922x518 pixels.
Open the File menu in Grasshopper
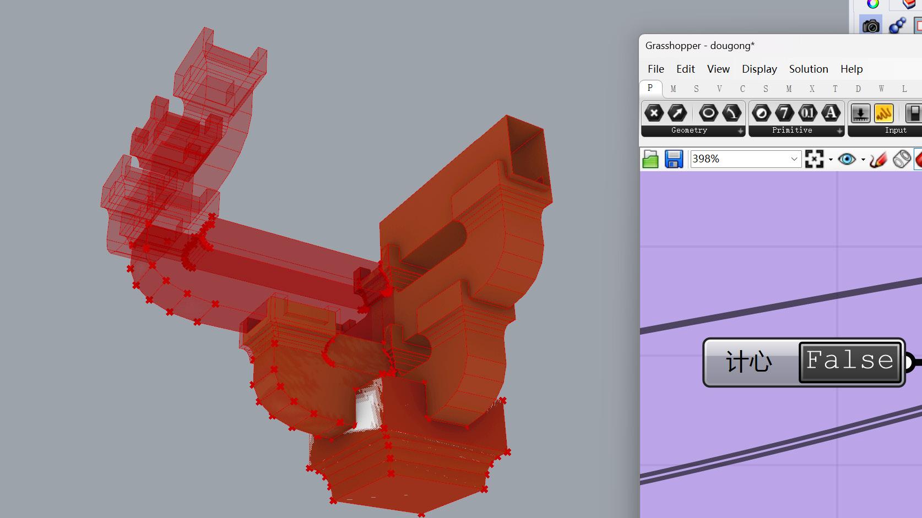(x=656, y=69)
